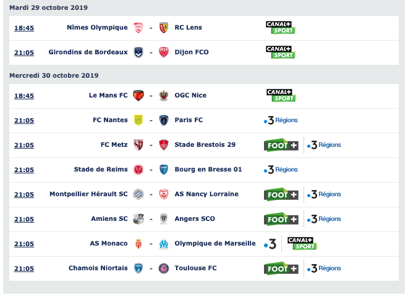Click Foot+ logo on FC Metz row
The image size is (408, 298).
coord(281,145)
